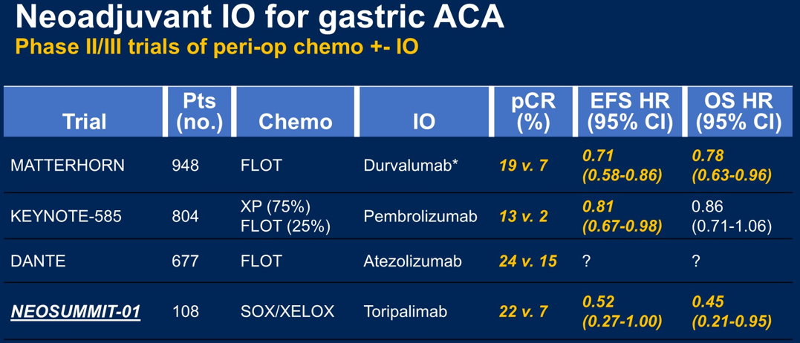The height and width of the screenshot is (343, 800).
Task: Click the Durvalumab* cell
Action: [410, 166]
